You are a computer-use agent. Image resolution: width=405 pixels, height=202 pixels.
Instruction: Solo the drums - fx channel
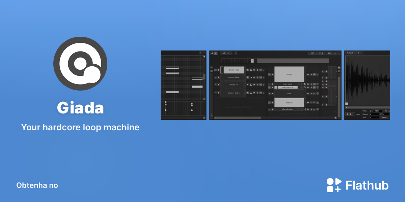[258, 85]
